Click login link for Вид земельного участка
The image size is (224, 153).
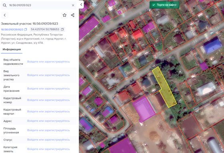(48, 75)
